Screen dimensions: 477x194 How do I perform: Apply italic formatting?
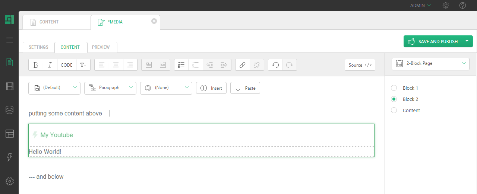pos(50,65)
